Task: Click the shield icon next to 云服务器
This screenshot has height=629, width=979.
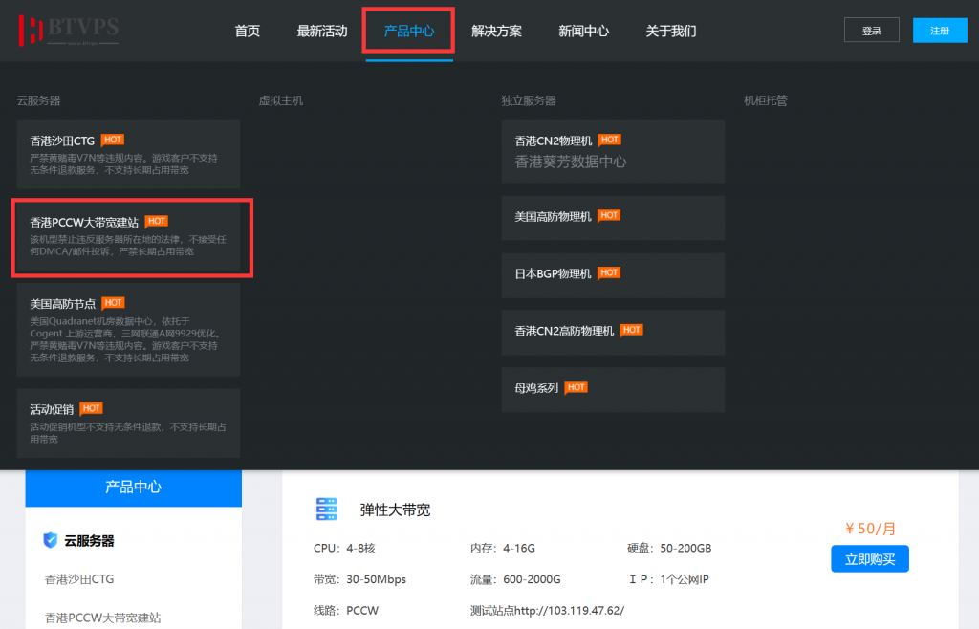Action: [x=51, y=540]
